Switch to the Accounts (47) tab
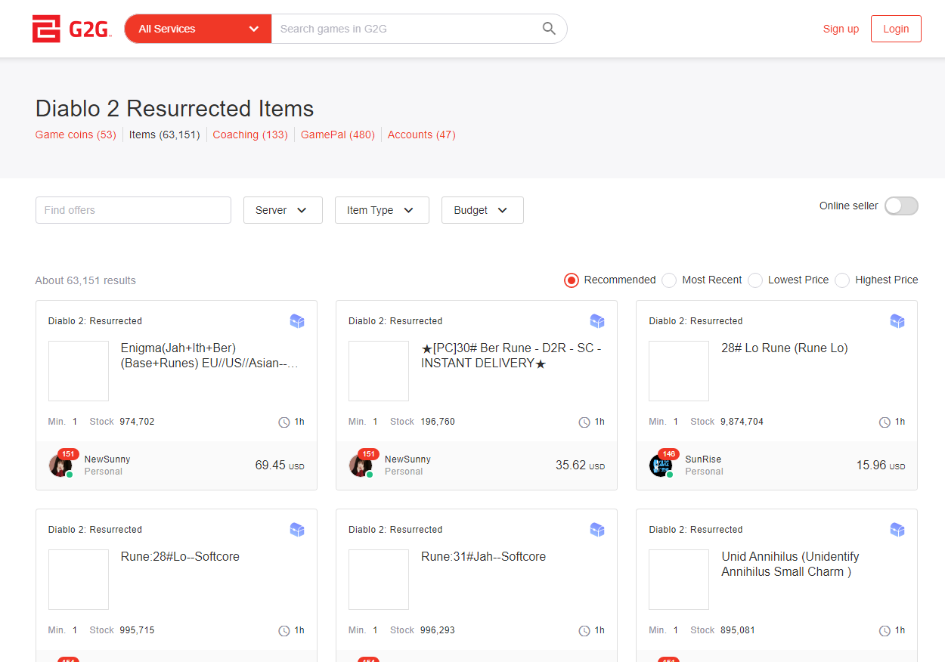 [422, 135]
